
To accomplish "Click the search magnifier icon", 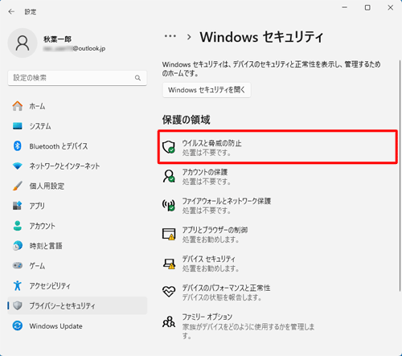I will coord(137,78).
